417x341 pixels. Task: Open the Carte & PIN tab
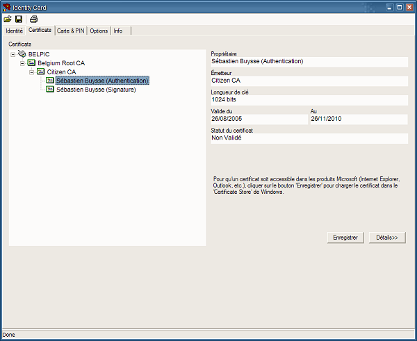(x=71, y=31)
